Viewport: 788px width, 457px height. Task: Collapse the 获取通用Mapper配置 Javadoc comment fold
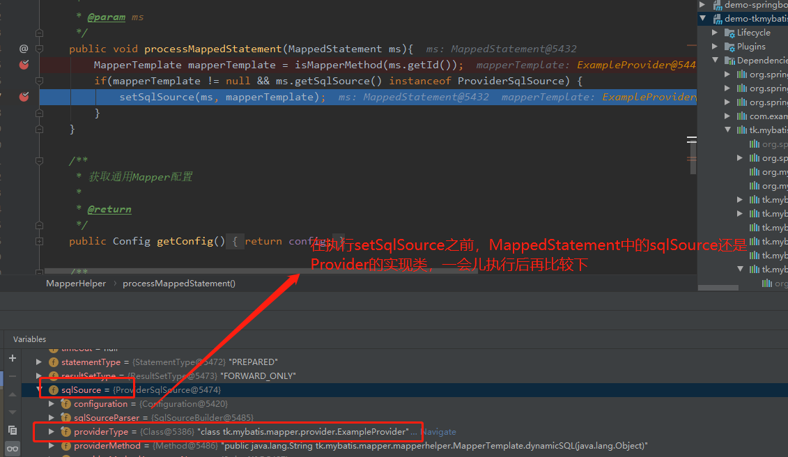pyautogui.click(x=39, y=161)
